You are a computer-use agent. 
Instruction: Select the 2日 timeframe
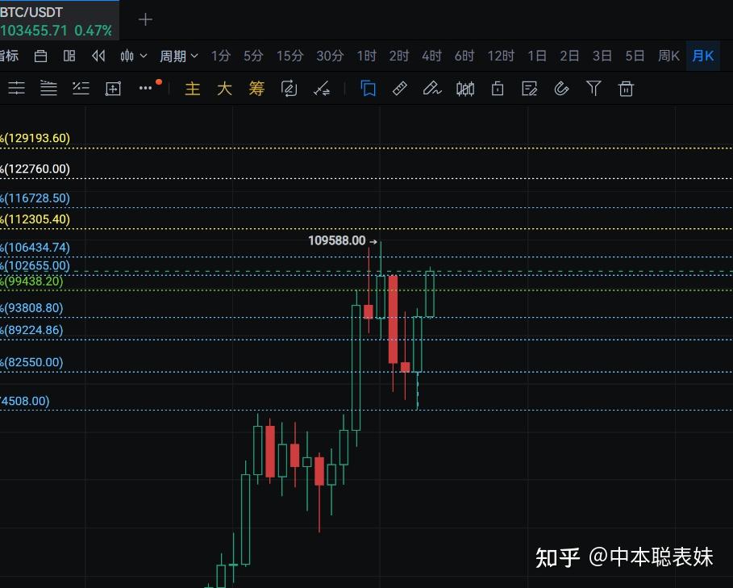pyautogui.click(x=569, y=56)
